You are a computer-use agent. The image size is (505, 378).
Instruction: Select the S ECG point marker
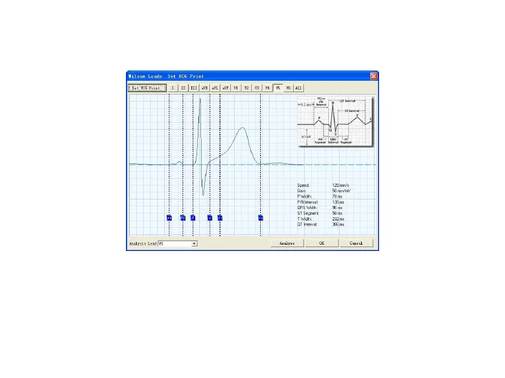point(210,218)
